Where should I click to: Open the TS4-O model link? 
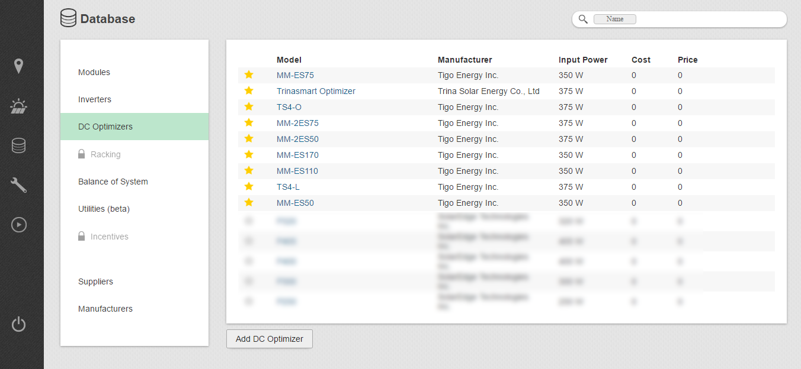click(289, 107)
